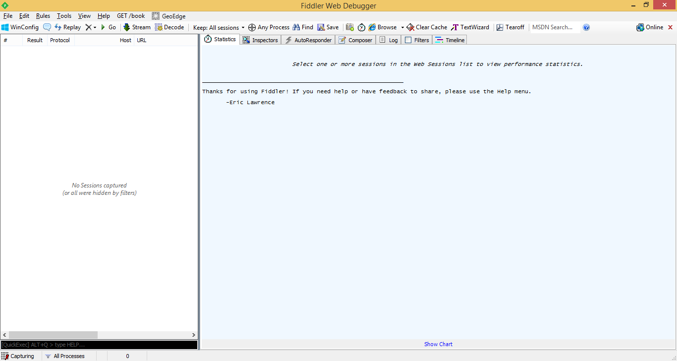Click the Show Chart link

pos(438,344)
